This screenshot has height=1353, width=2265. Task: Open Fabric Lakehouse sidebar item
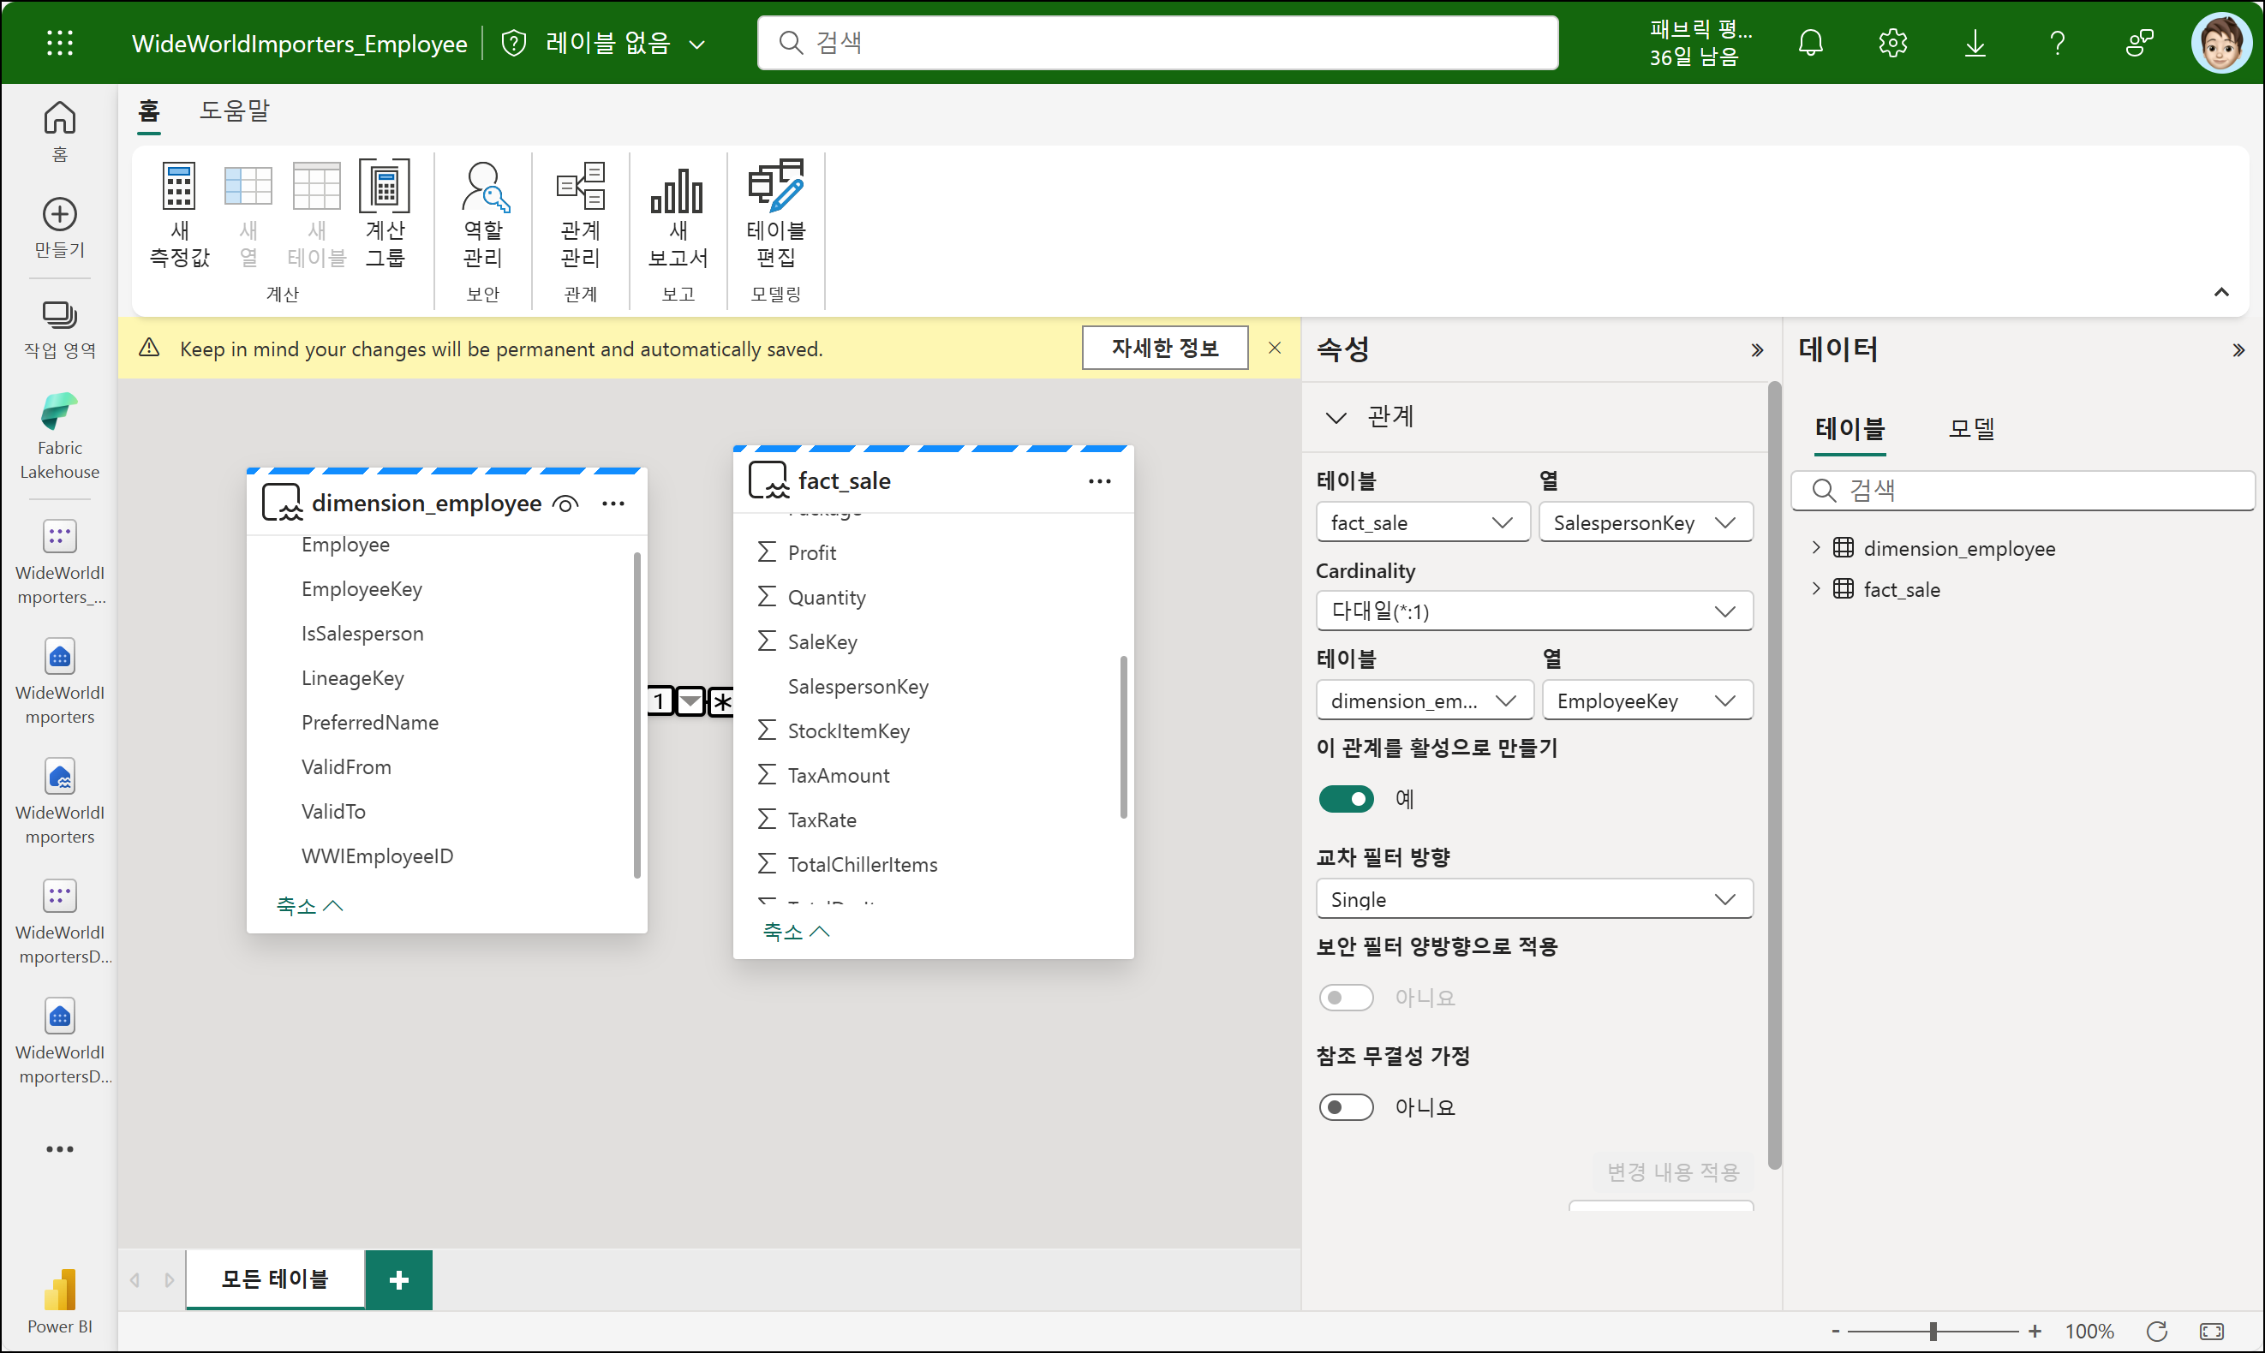tap(59, 436)
